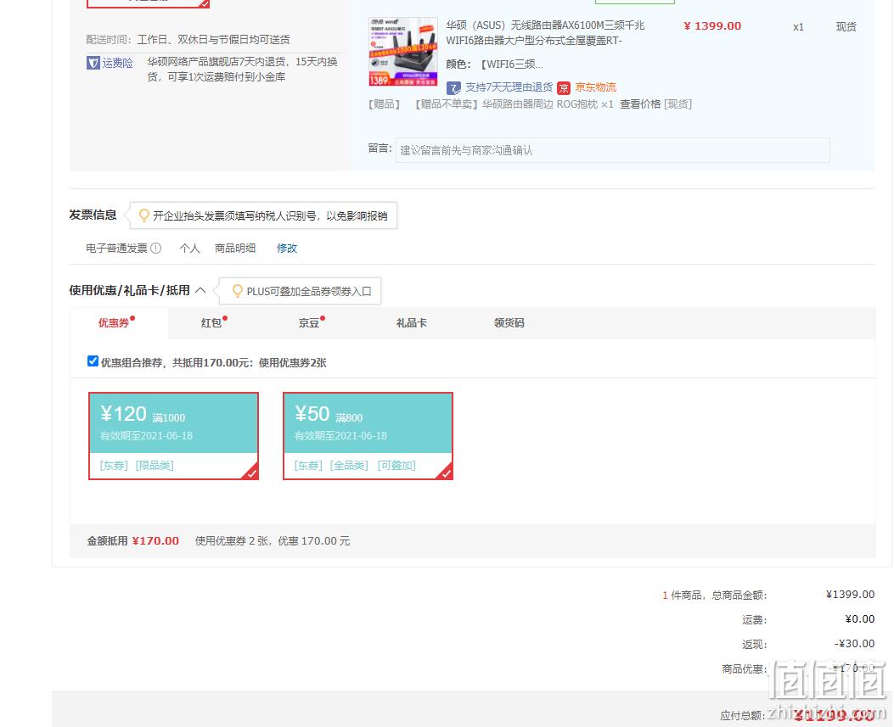Image resolution: width=894 pixels, height=727 pixels.
Task: Select the 优惠券 tab
Action: point(119,323)
